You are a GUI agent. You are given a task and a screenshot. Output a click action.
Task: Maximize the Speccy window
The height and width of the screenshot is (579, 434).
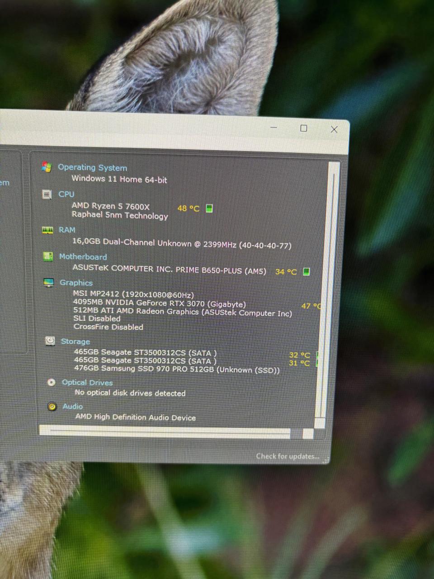(x=304, y=128)
